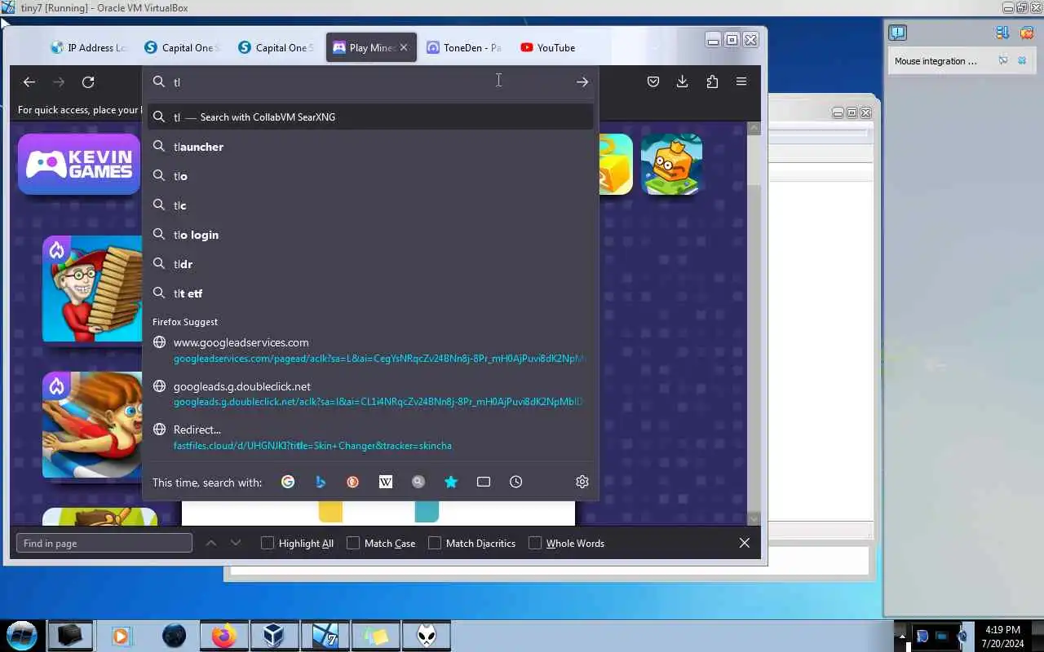
Task: Close the Play Minecraft tab
Action: click(404, 47)
